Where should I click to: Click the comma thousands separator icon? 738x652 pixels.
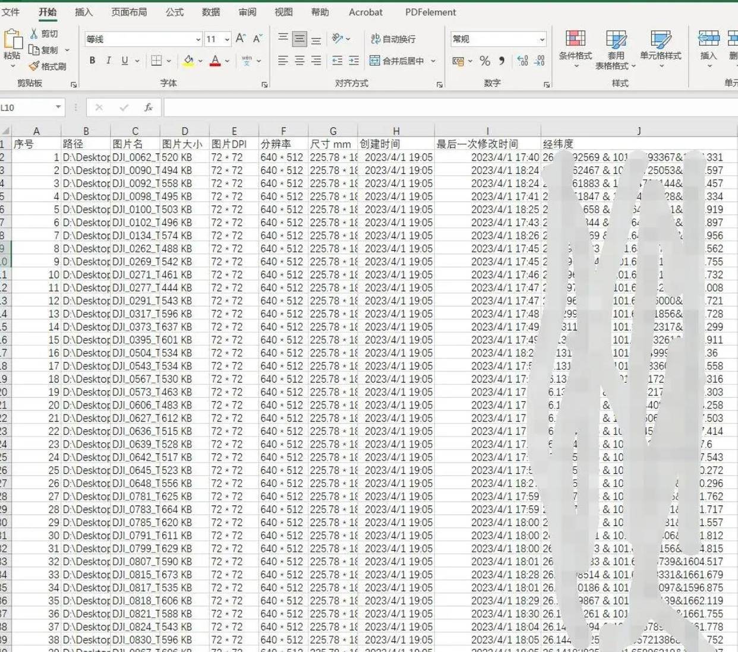502,61
